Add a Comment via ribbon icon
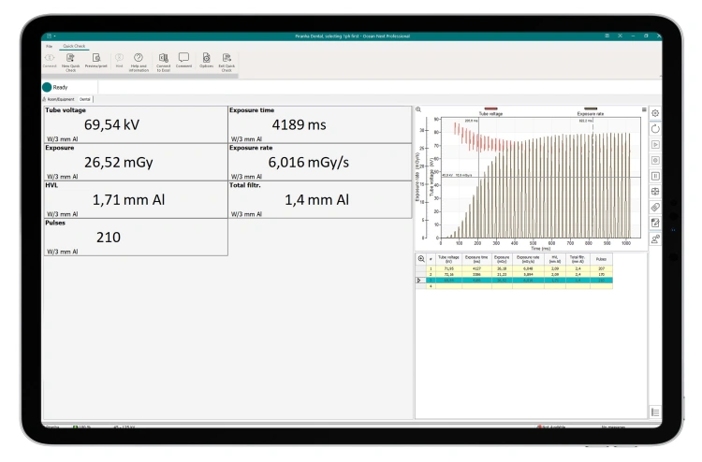This screenshot has width=702, height=462. [x=183, y=58]
